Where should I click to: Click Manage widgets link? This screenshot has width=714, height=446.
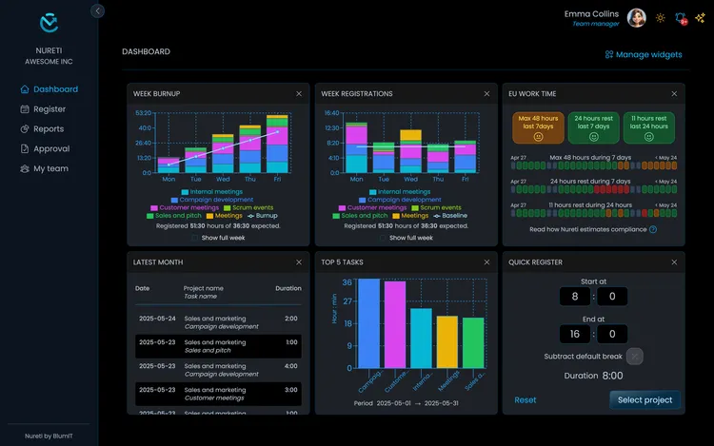pos(644,55)
